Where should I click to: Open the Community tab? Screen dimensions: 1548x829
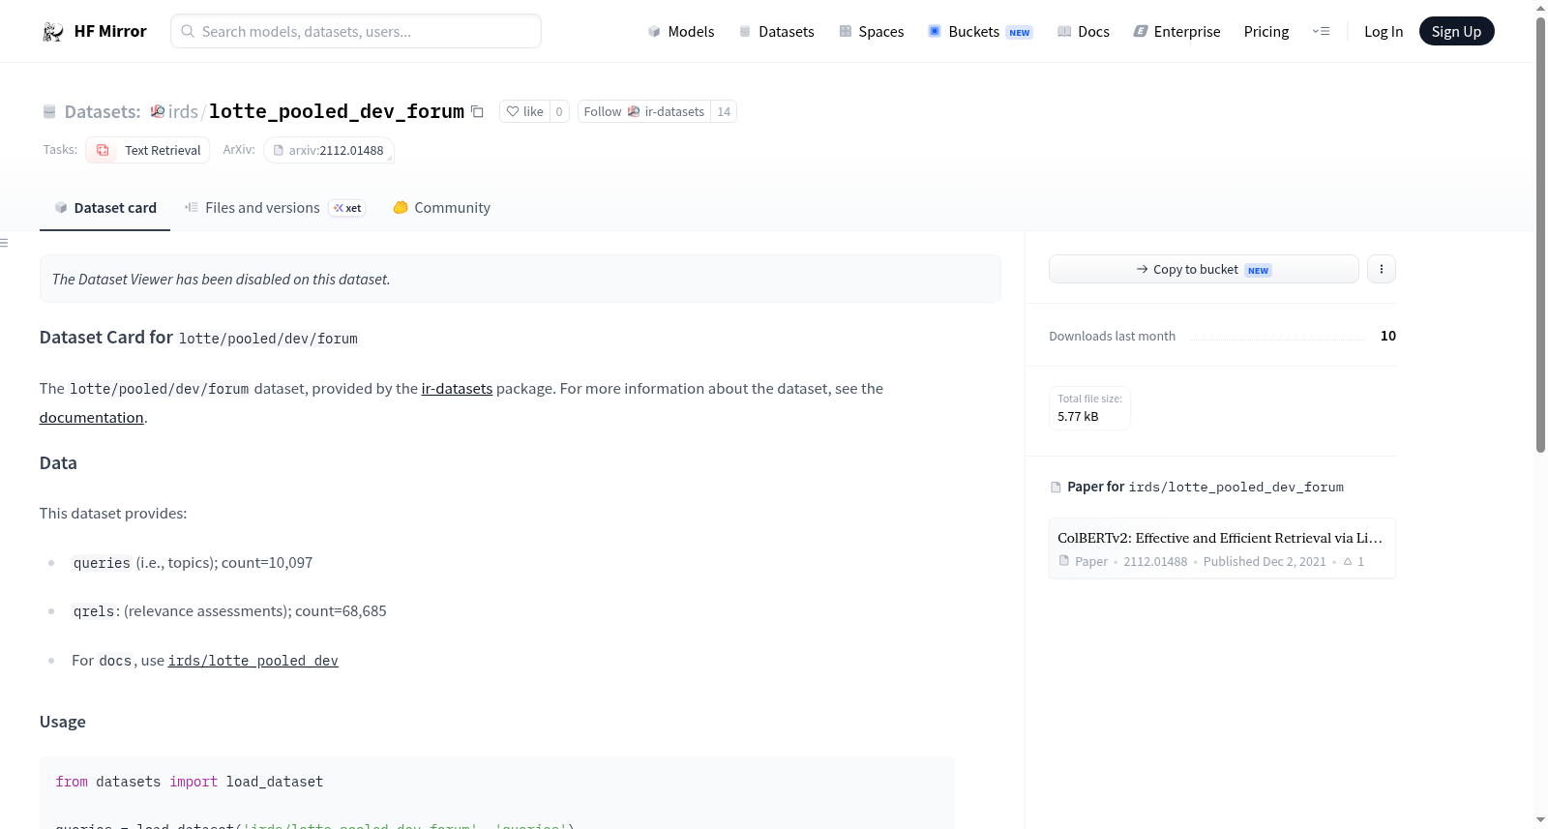point(442,208)
